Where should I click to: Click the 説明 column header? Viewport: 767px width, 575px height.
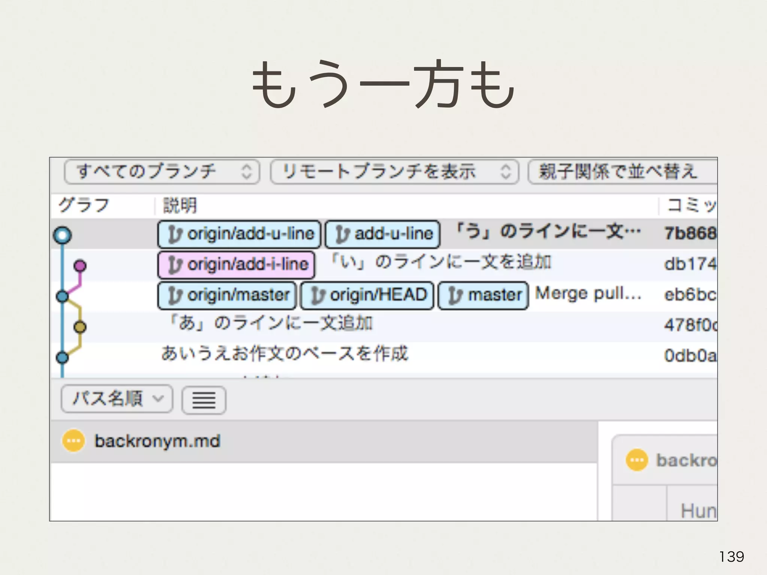tap(180, 206)
